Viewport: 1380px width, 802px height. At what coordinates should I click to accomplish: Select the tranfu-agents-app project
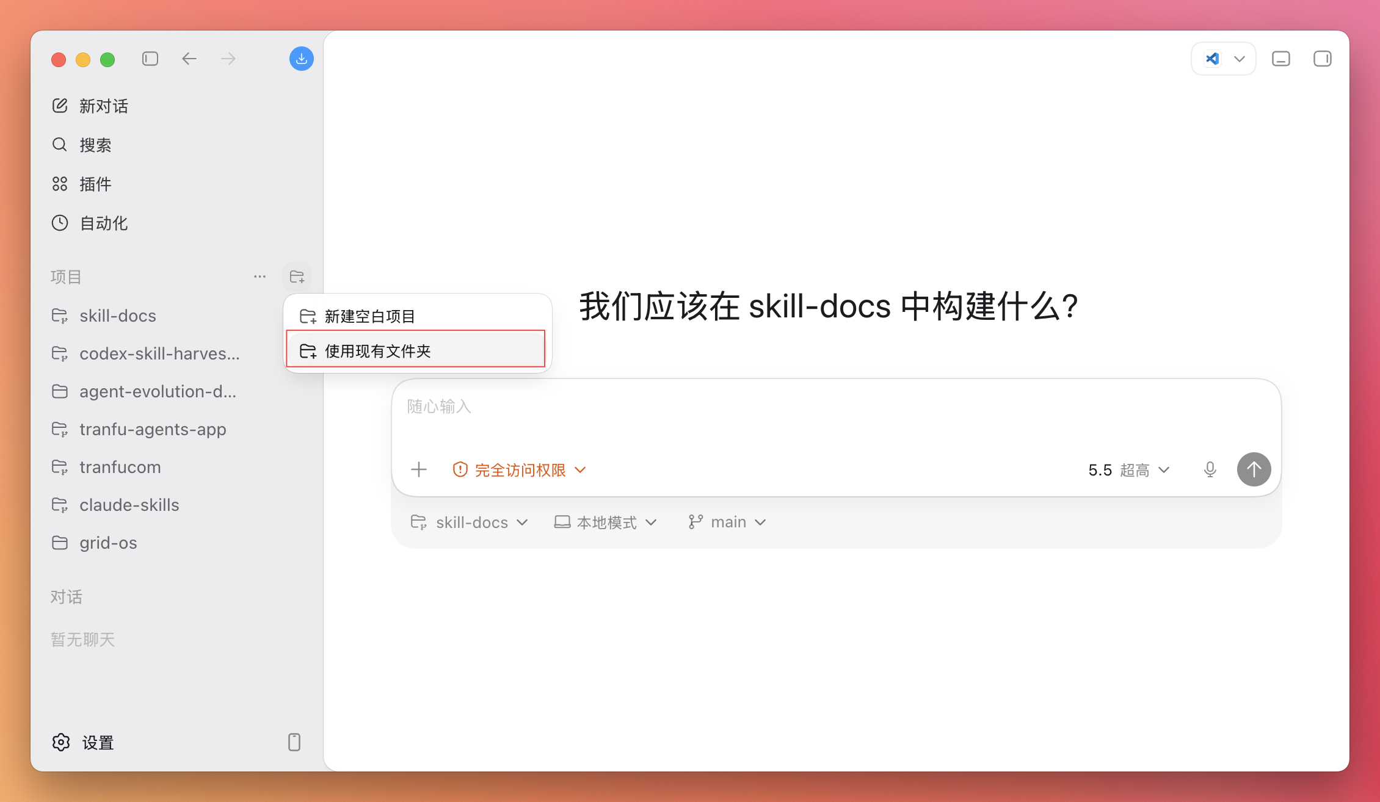(x=139, y=430)
